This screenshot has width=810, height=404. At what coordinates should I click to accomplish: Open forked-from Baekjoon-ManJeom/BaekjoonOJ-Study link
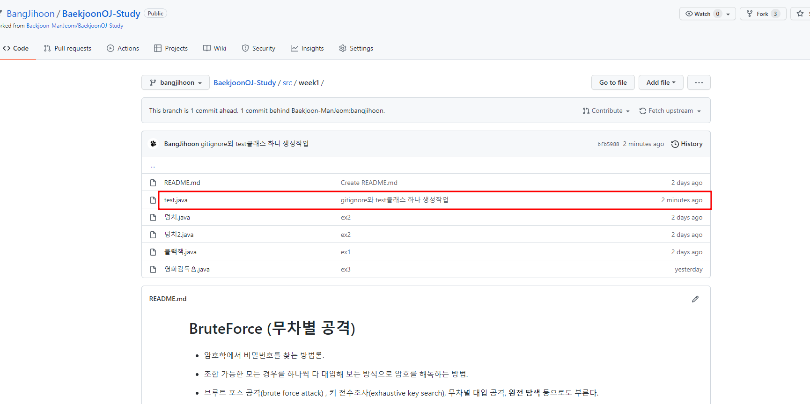point(75,26)
